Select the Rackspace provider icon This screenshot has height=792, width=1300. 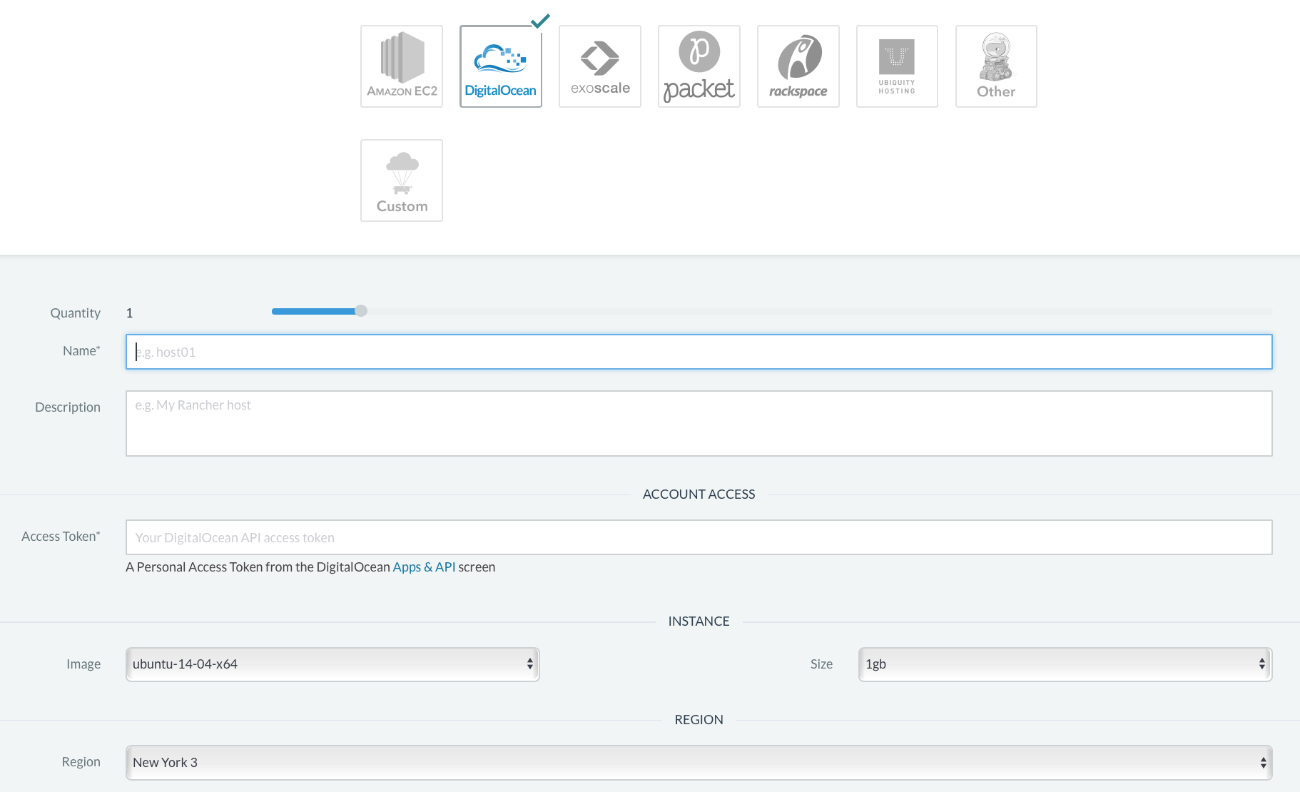798,66
